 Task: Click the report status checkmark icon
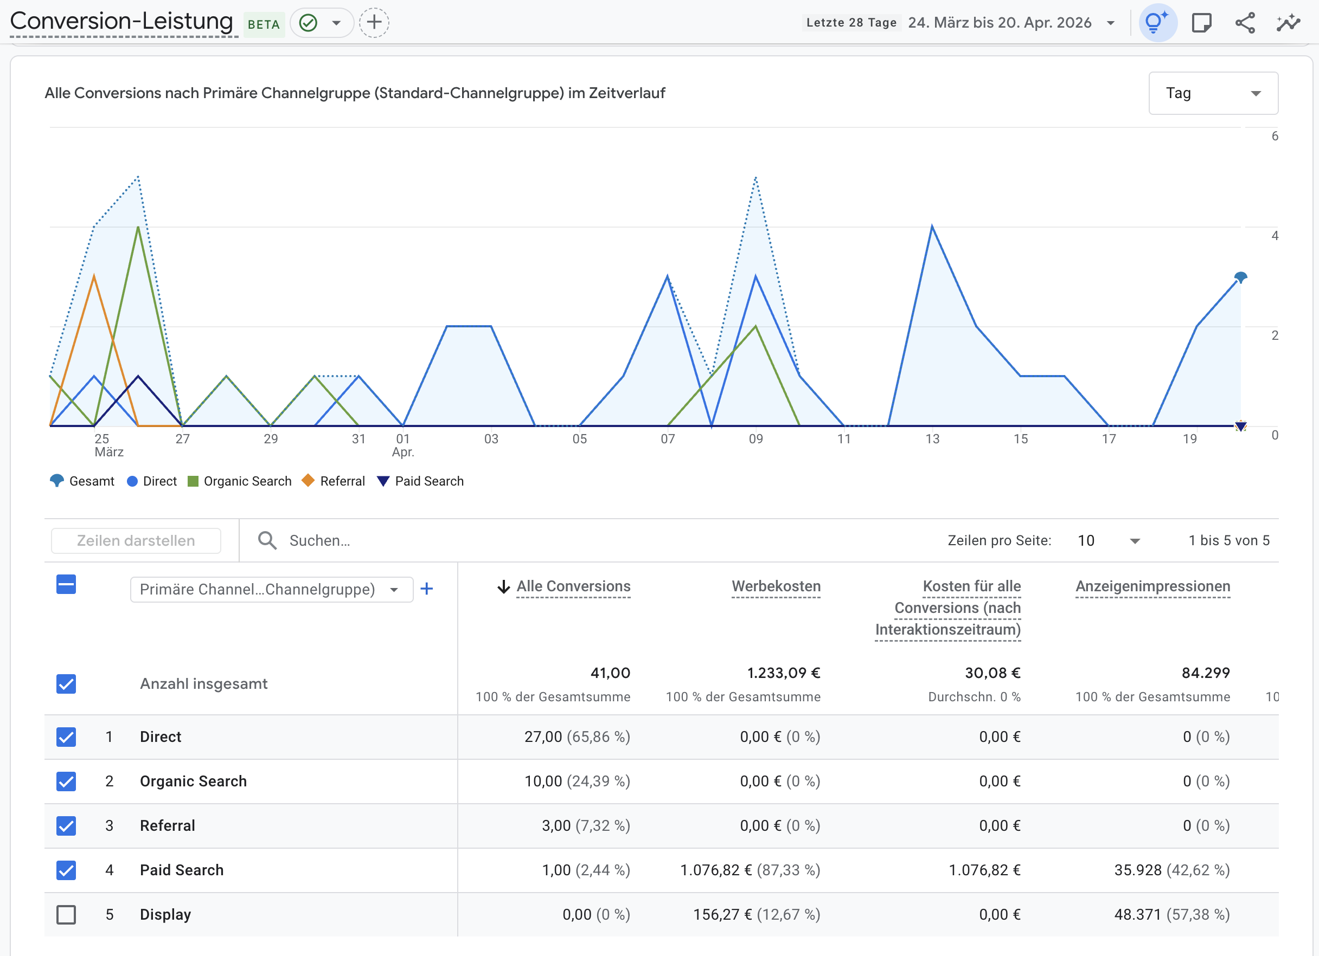pyautogui.click(x=309, y=23)
